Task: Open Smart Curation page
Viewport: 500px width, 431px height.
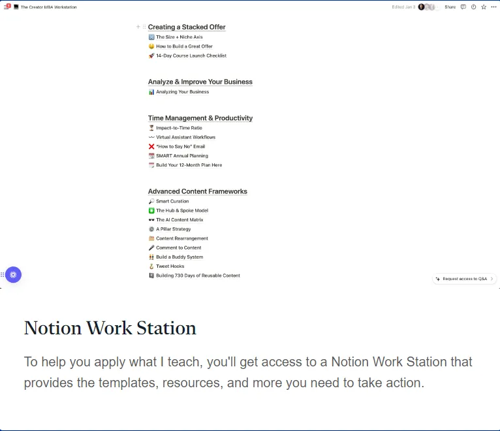Action: 172,201
